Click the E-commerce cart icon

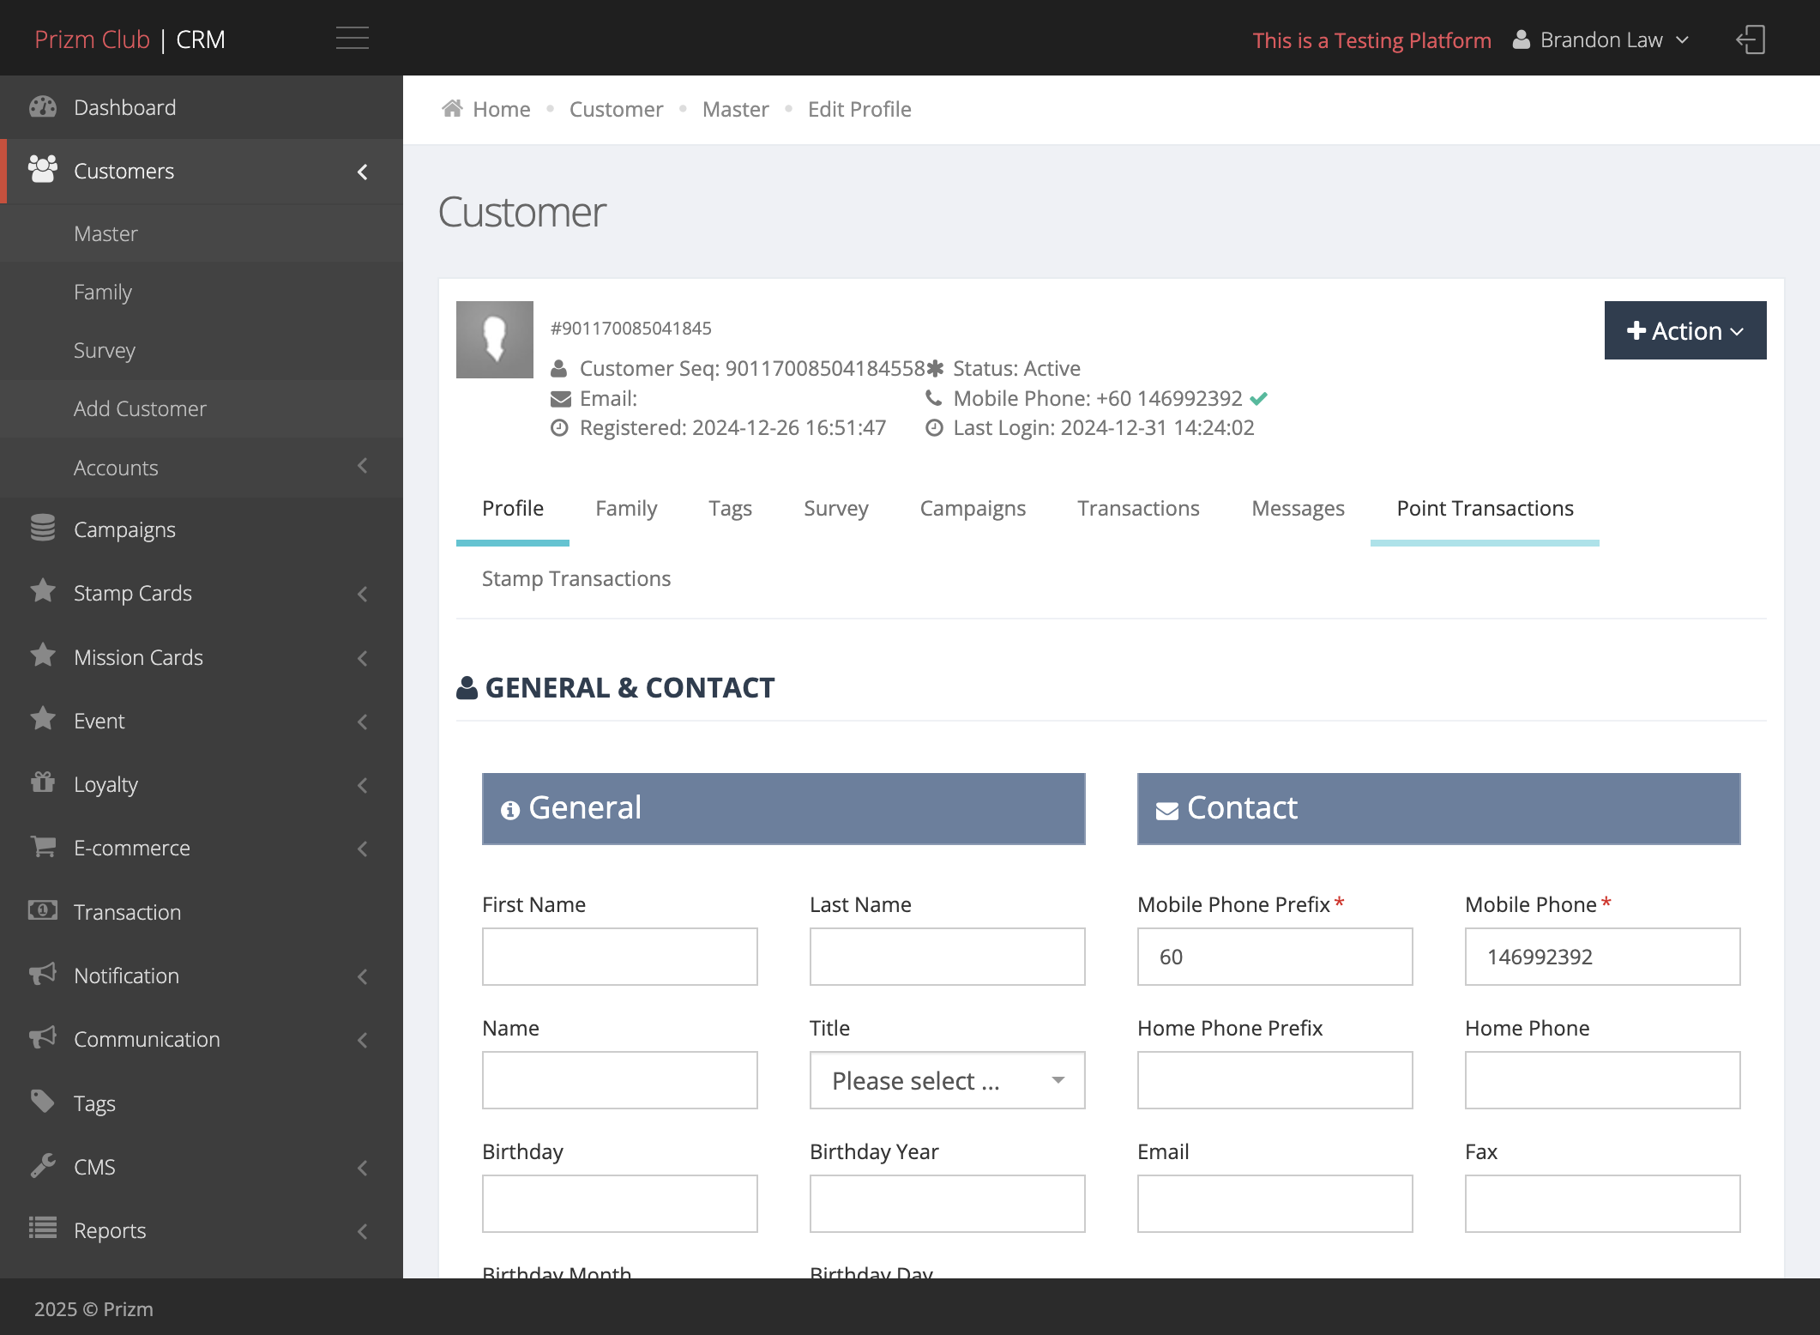tap(43, 847)
